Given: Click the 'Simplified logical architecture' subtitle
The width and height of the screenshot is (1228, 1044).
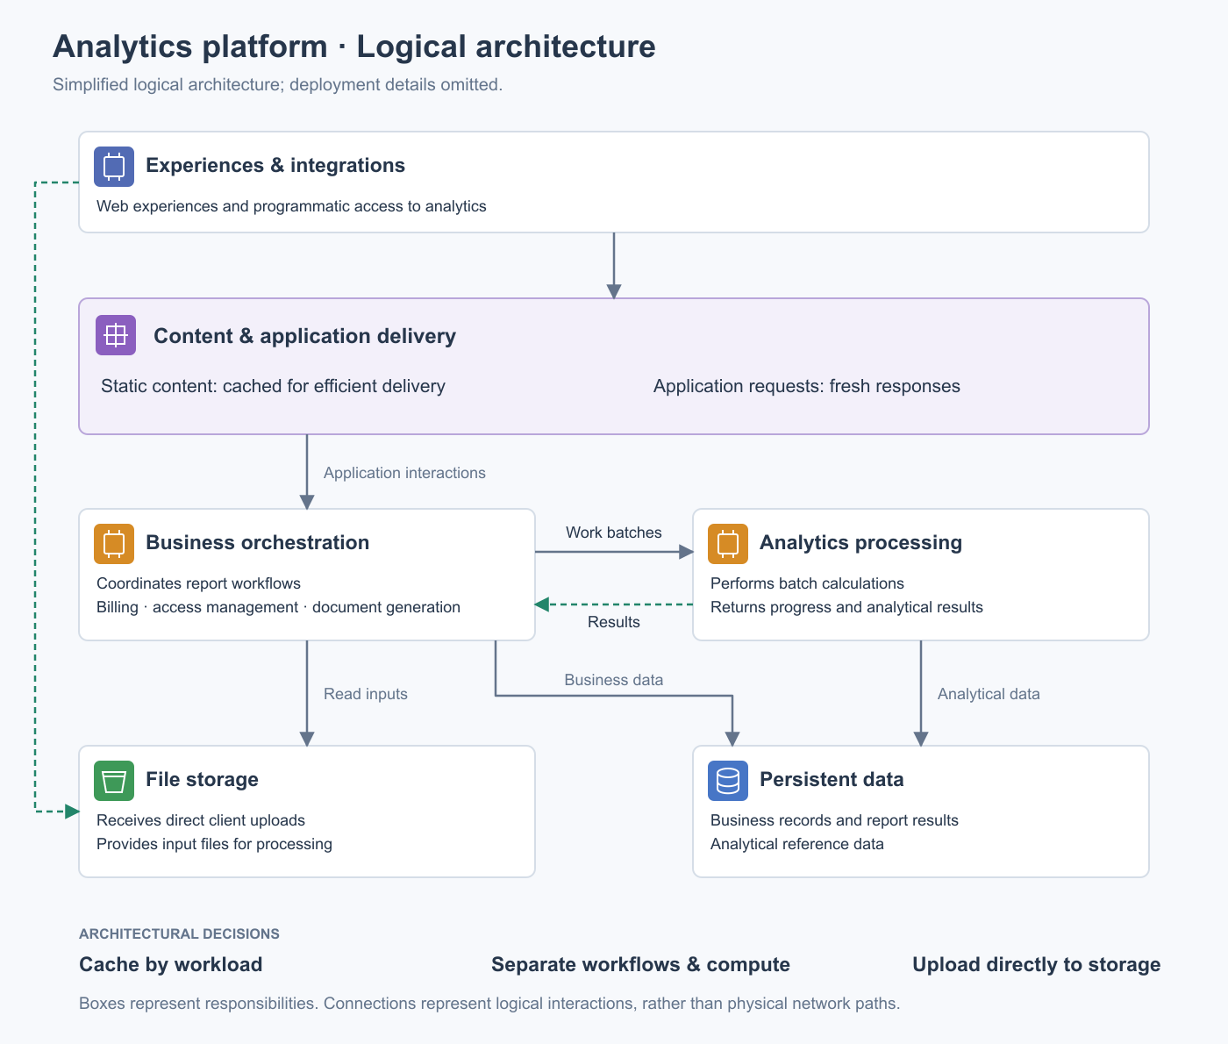Looking at the screenshot, I should pyautogui.click(x=277, y=85).
